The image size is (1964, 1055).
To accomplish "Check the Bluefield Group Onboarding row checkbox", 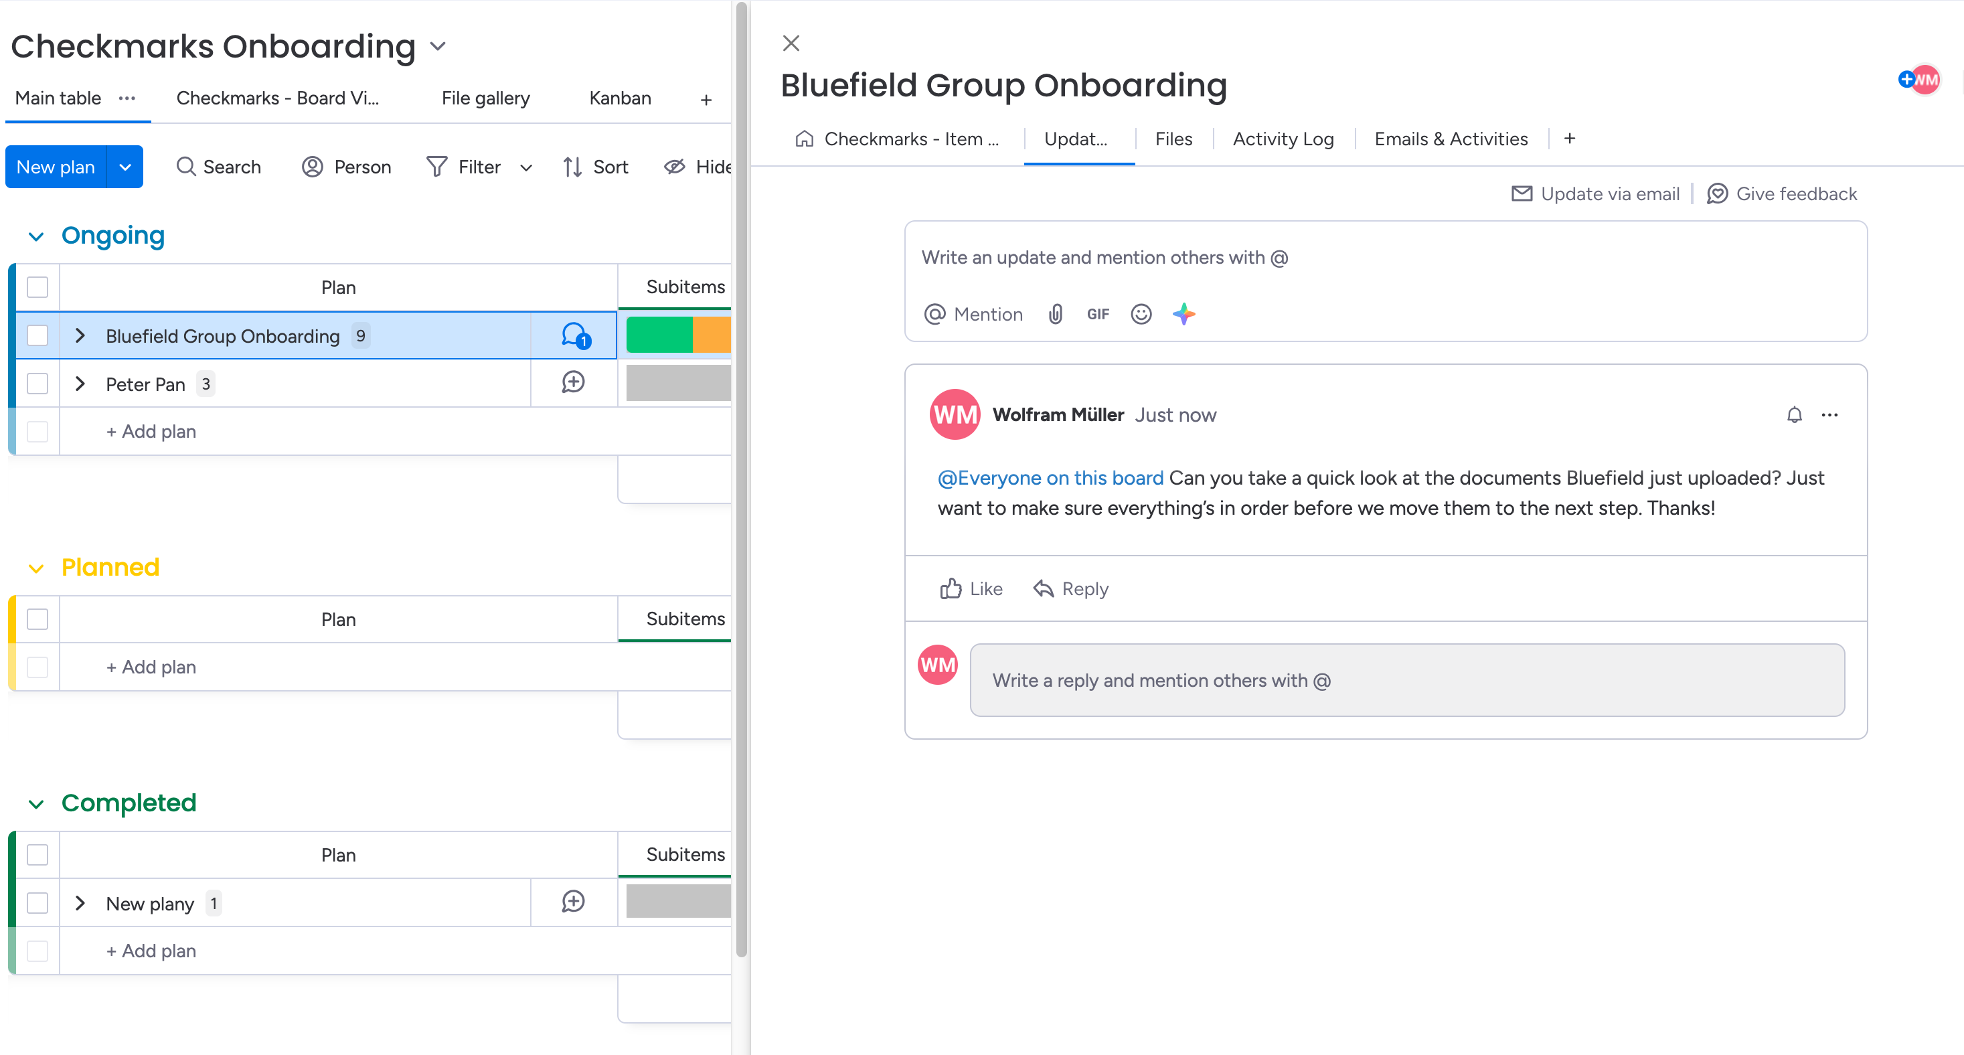I will [x=37, y=335].
